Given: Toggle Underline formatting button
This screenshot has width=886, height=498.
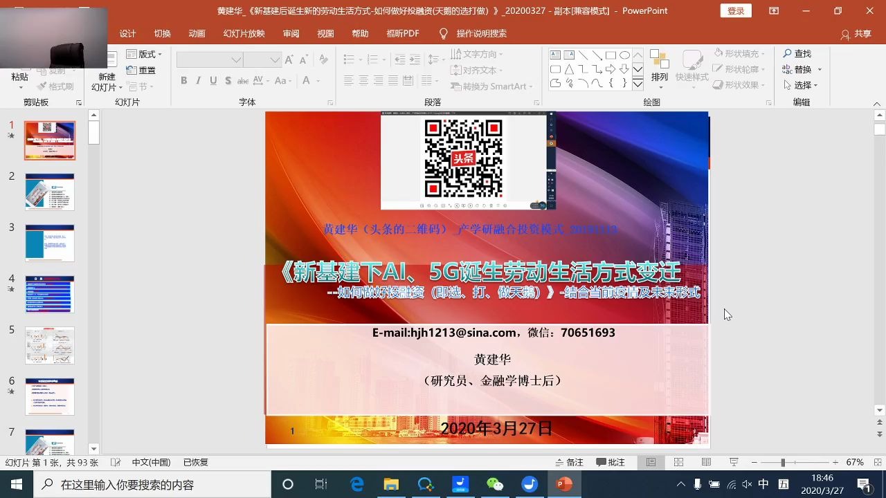Looking at the screenshot, I should coord(213,81).
